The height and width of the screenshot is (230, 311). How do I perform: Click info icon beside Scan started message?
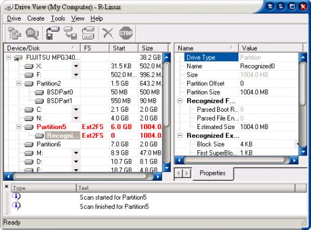pyautogui.click(x=16, y=197)
